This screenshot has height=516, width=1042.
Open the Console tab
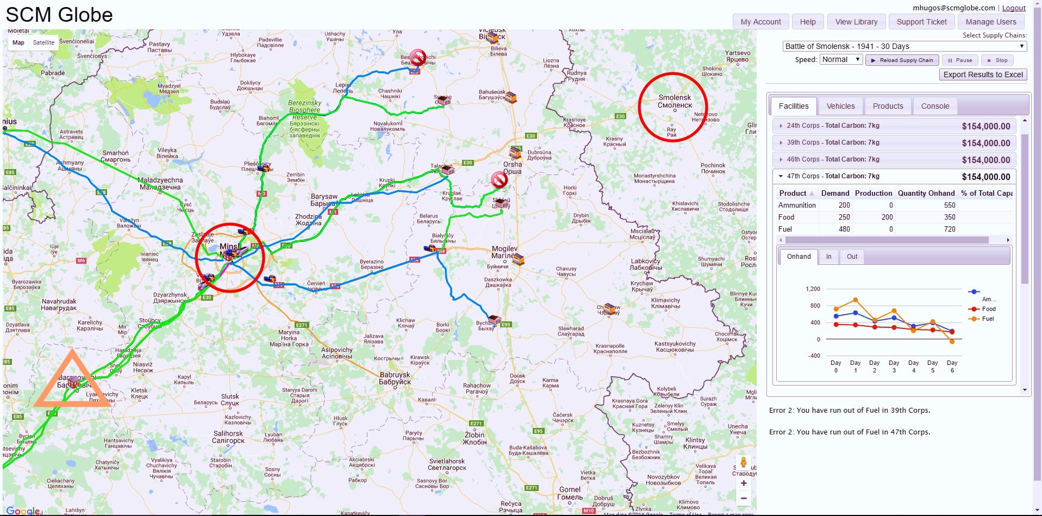click(x=935, y=106)
